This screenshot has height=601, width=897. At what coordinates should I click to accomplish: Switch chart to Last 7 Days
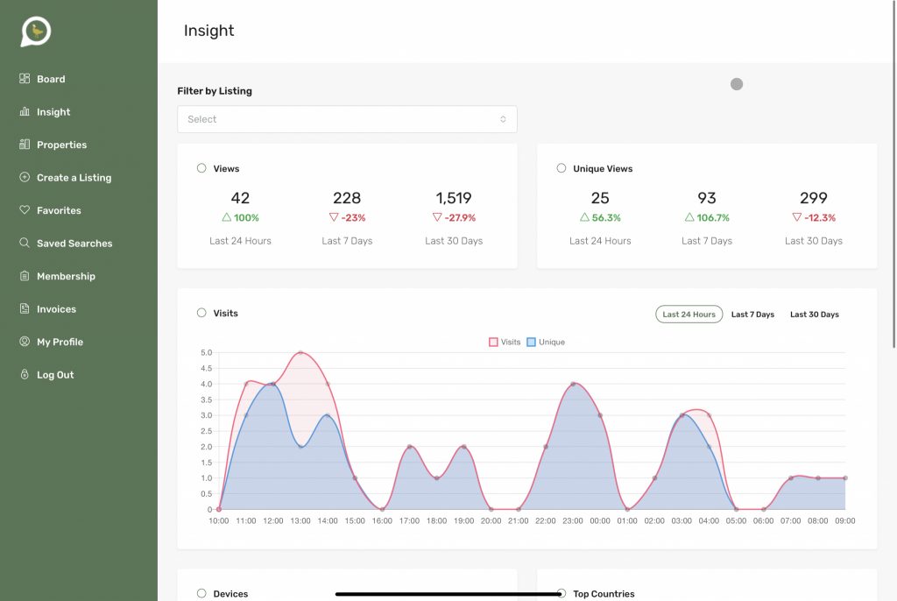pyautogui.click(x=752, y=315)
